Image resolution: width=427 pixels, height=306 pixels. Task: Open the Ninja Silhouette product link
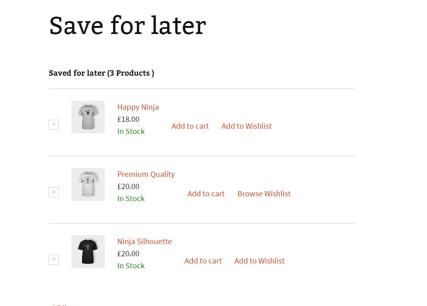[144, 242]
